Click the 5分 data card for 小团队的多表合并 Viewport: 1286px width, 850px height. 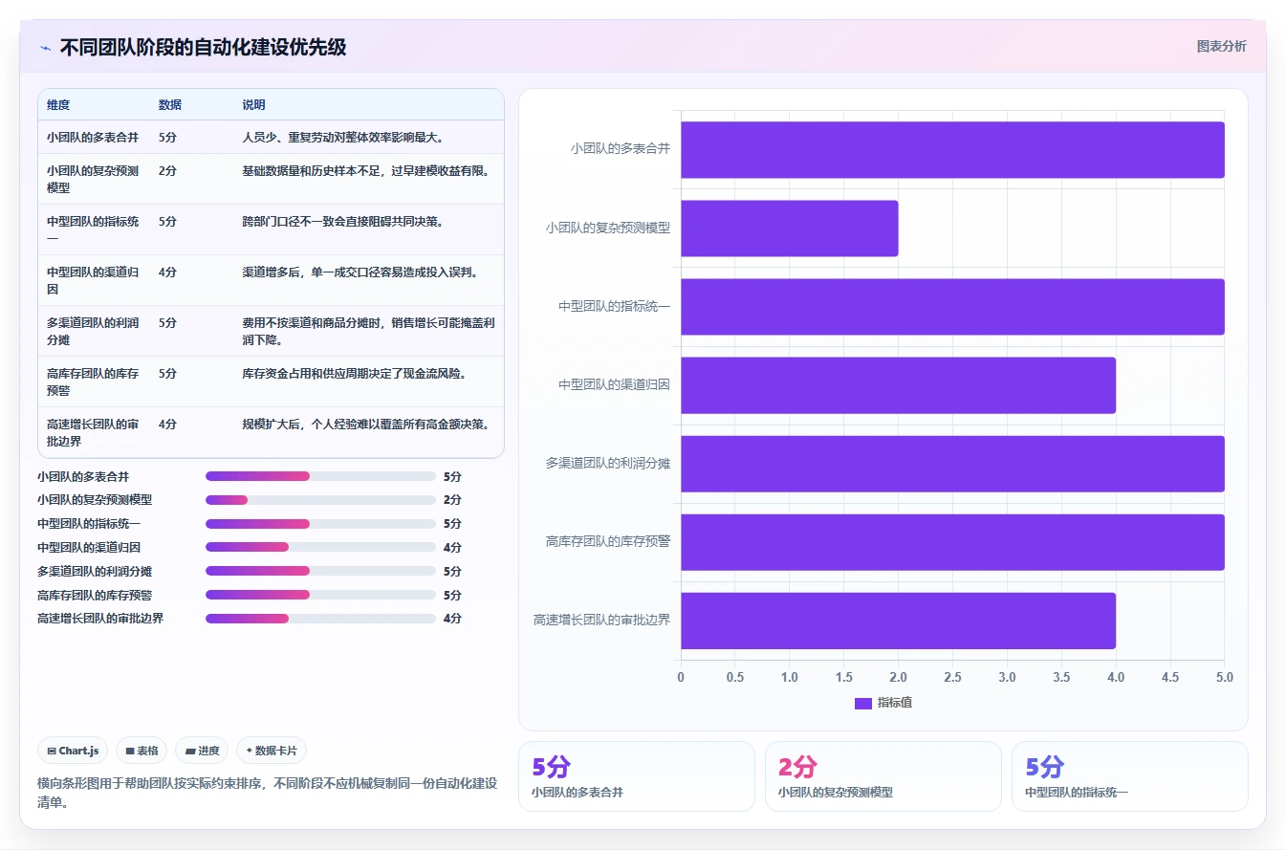click(637, 776)
